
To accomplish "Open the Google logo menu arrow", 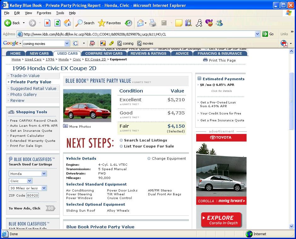I will pyautogui.click(x=20, y=43).
